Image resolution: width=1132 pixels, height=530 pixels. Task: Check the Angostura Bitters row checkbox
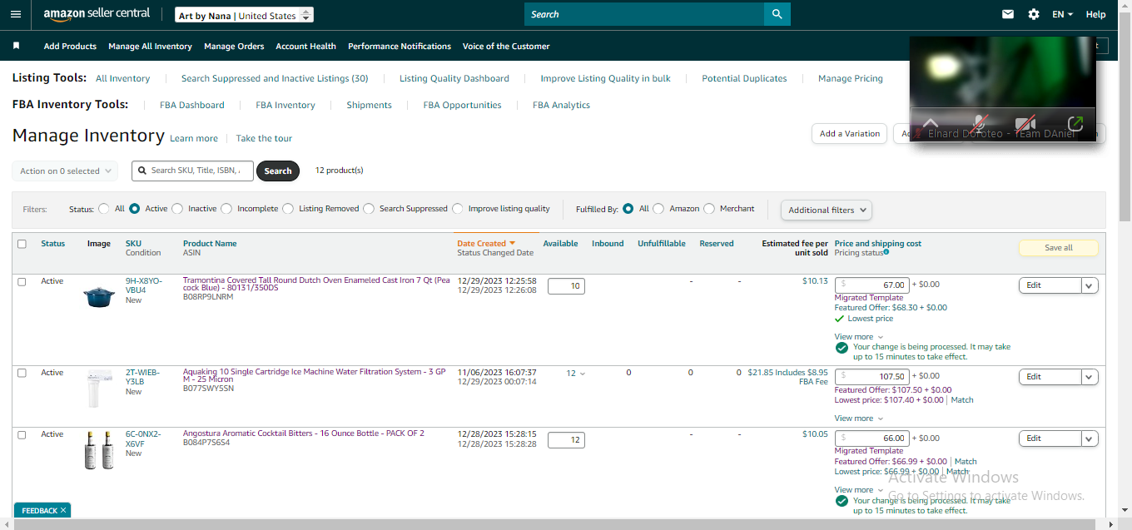tap(22, 434)
